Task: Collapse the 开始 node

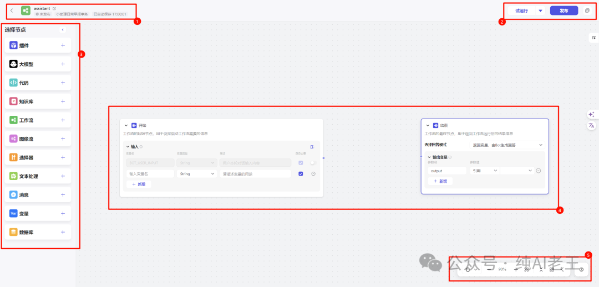Action: (126, 125)
